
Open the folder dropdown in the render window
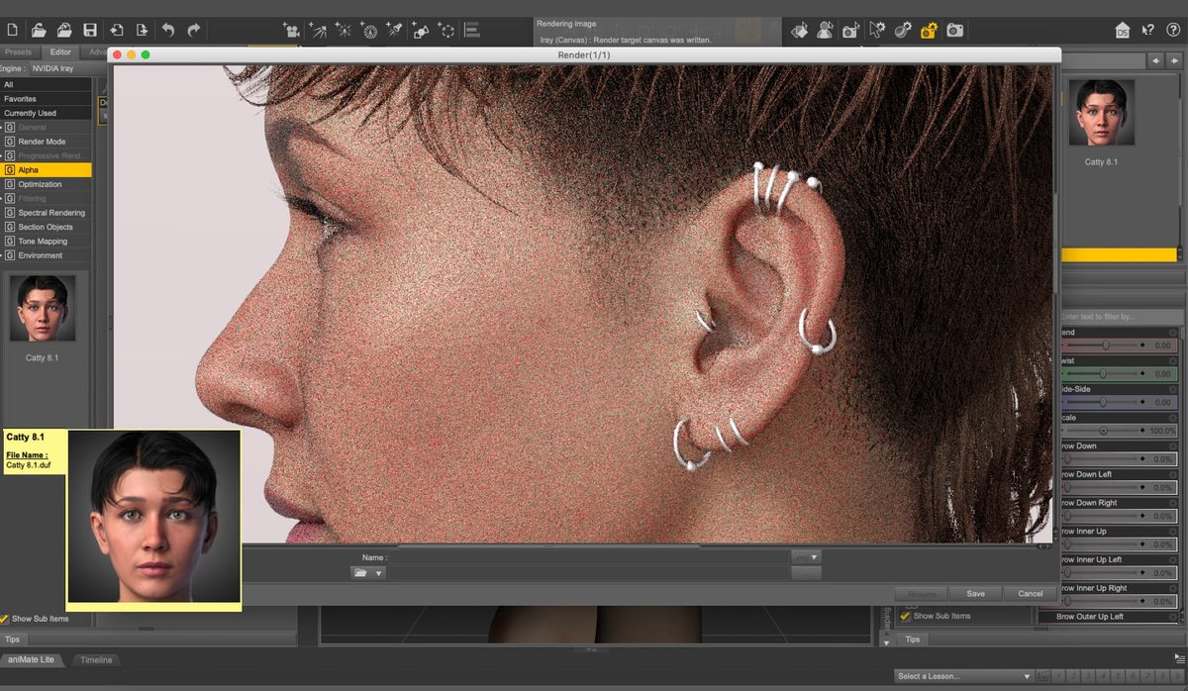[368, 573]
